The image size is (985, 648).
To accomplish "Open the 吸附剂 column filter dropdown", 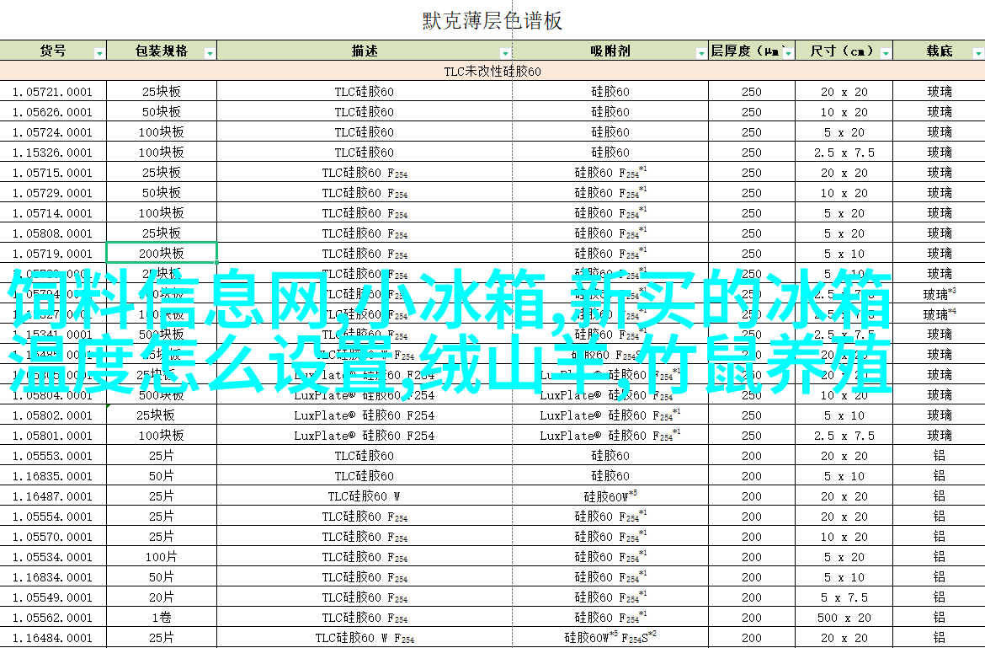I will 700,53.
